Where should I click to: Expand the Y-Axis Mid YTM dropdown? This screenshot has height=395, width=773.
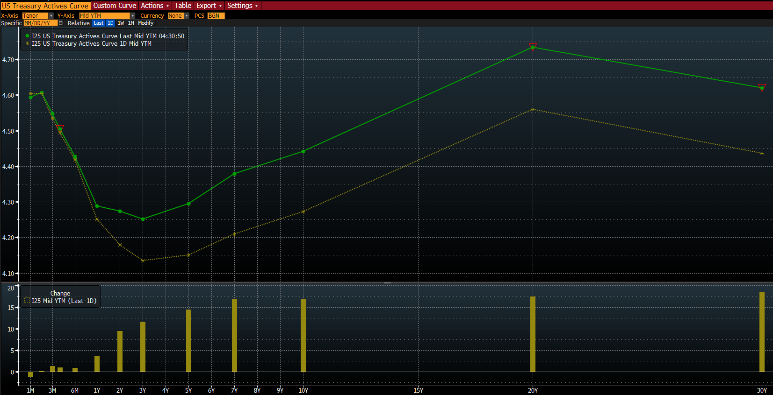pyautogui.click(x=133, y=16)
